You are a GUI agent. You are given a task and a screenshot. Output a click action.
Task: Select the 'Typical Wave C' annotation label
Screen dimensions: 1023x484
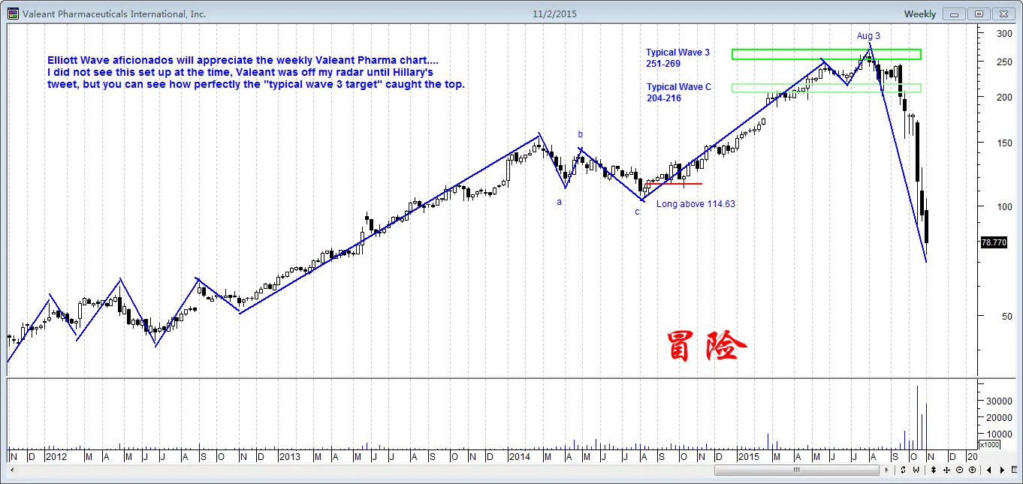pos(679,87)
